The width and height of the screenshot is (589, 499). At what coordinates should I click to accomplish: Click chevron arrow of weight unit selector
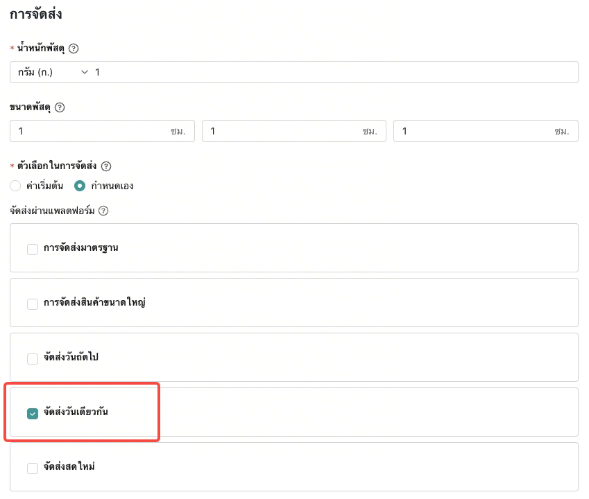(85, 72)
